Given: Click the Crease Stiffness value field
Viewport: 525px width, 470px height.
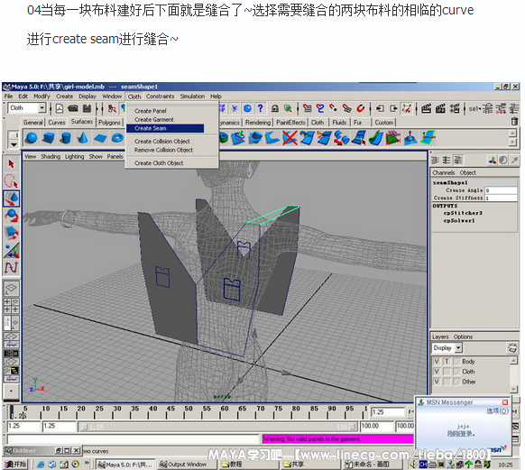Looking at the screenshot, I should [x=501, y=198].
